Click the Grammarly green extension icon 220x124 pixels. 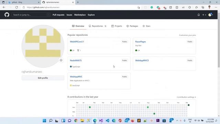click(x=152, y=7)
